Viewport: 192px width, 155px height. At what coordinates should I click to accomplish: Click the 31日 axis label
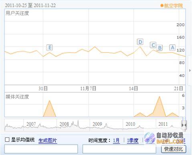click(x=43, y=88)
